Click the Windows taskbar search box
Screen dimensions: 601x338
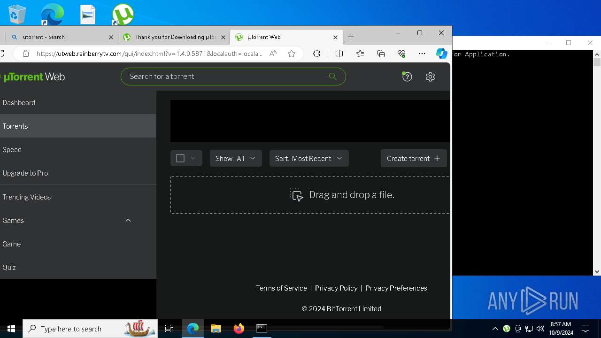pos(90,329)
